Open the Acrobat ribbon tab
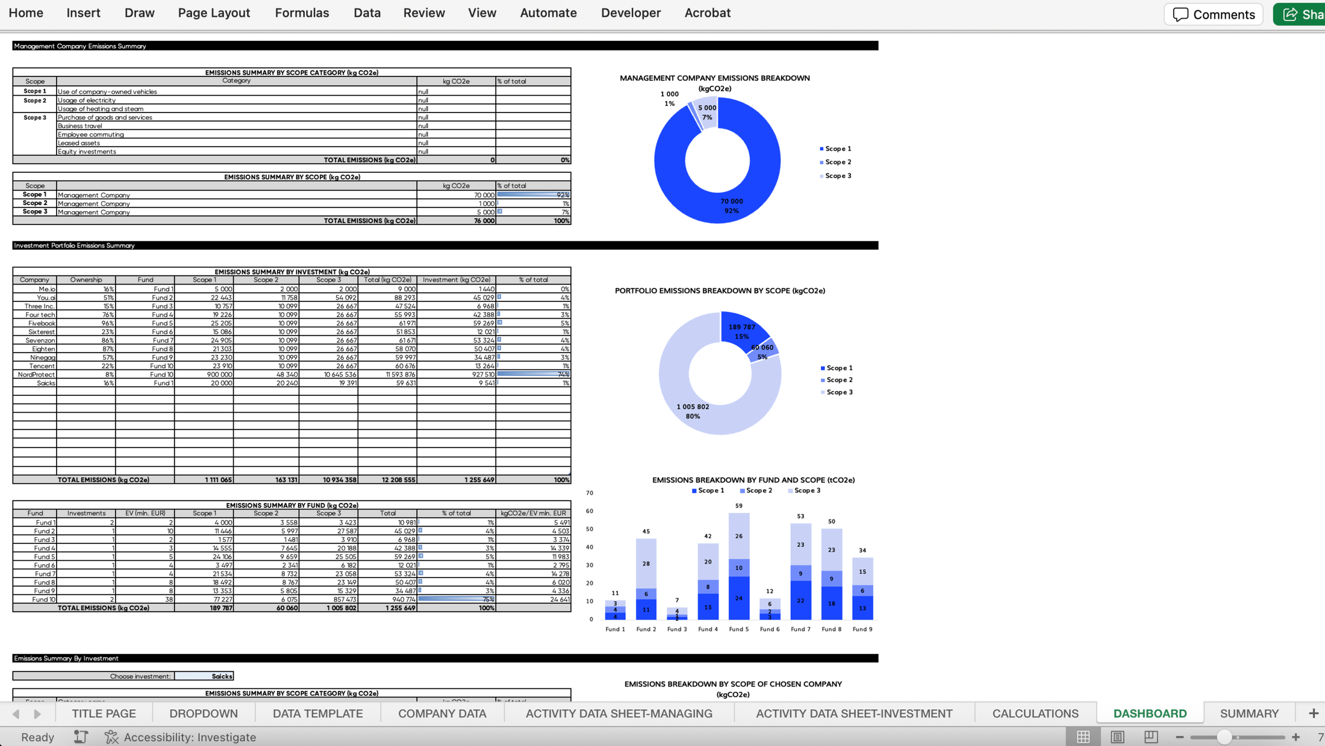This screenshot has width=1325, height=746. click(x=707, y=13)
